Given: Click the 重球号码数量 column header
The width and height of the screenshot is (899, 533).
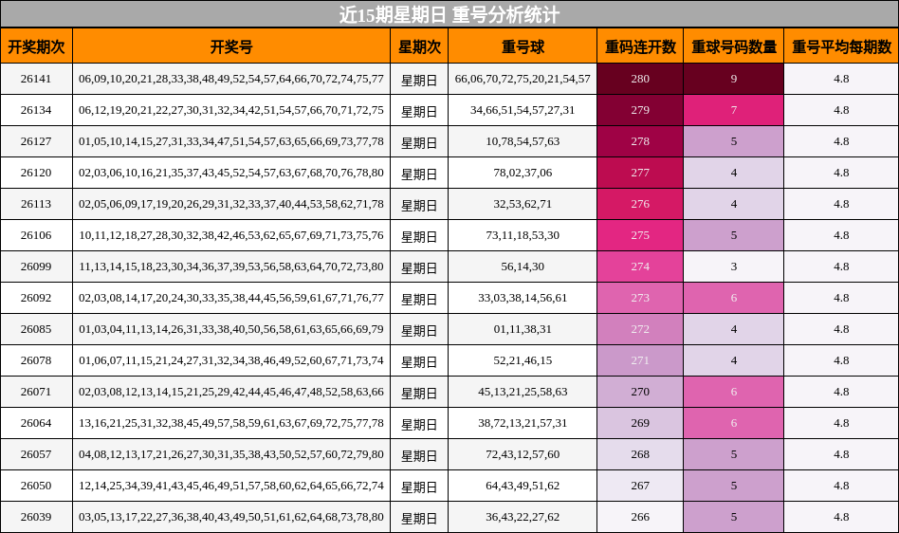Looking at the screenshot, I should 733,46.
